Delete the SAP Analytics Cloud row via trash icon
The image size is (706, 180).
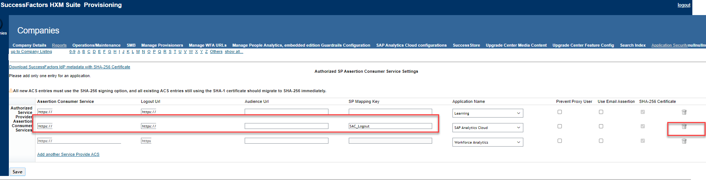684,126
